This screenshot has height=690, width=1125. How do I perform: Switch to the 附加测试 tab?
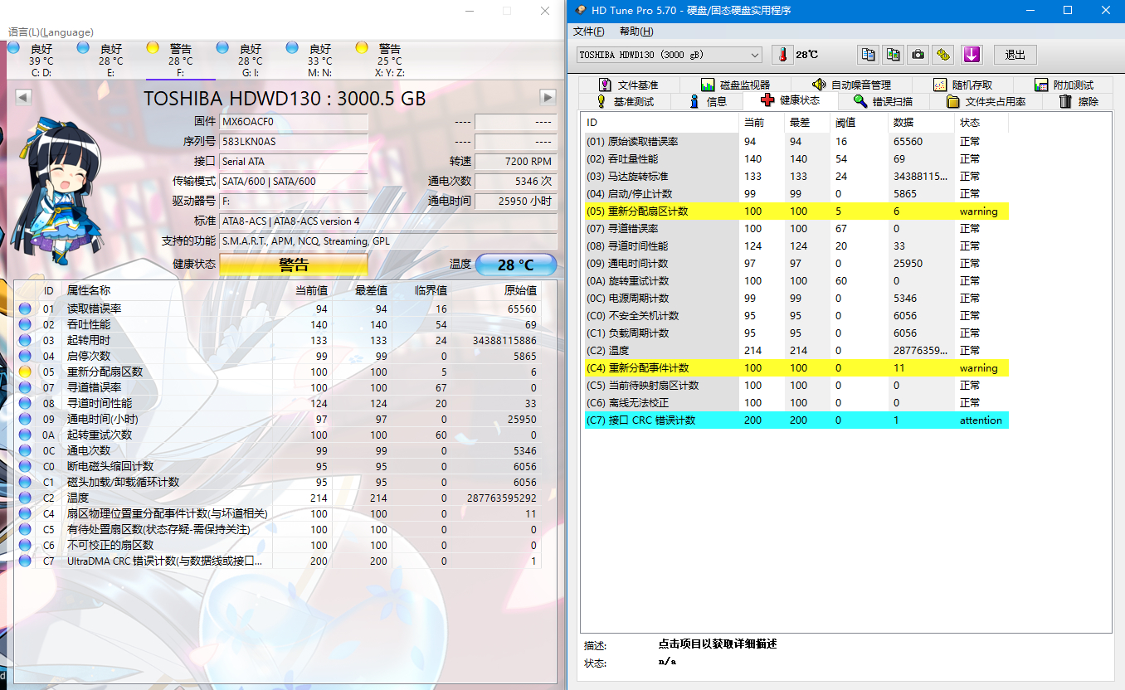(1064, 85)
